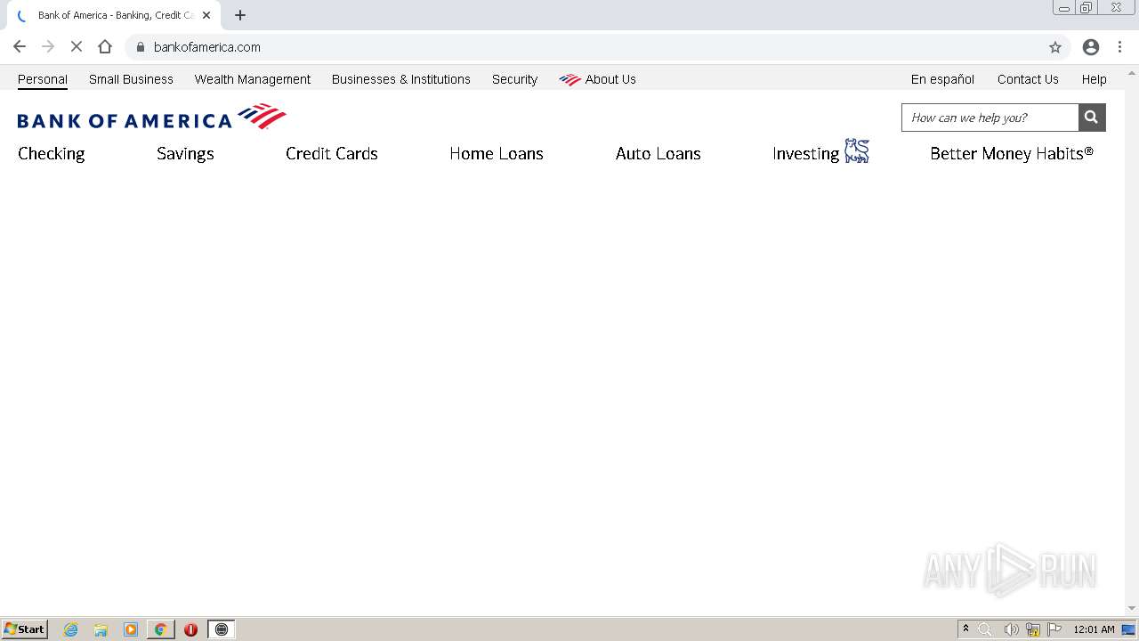Screen dimensions: 1139x641
Task: Click the taskbar clock showing 12:01 AM
Action: point(1094,629)
